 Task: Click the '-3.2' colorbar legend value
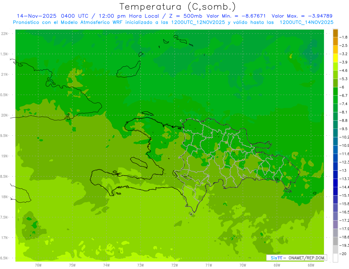point(344,54)
